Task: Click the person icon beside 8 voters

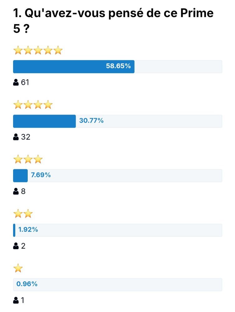Action: click(16, 191)
